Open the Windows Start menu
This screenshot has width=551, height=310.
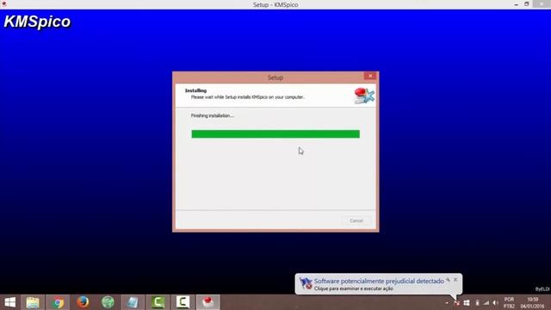coord(9,302)
